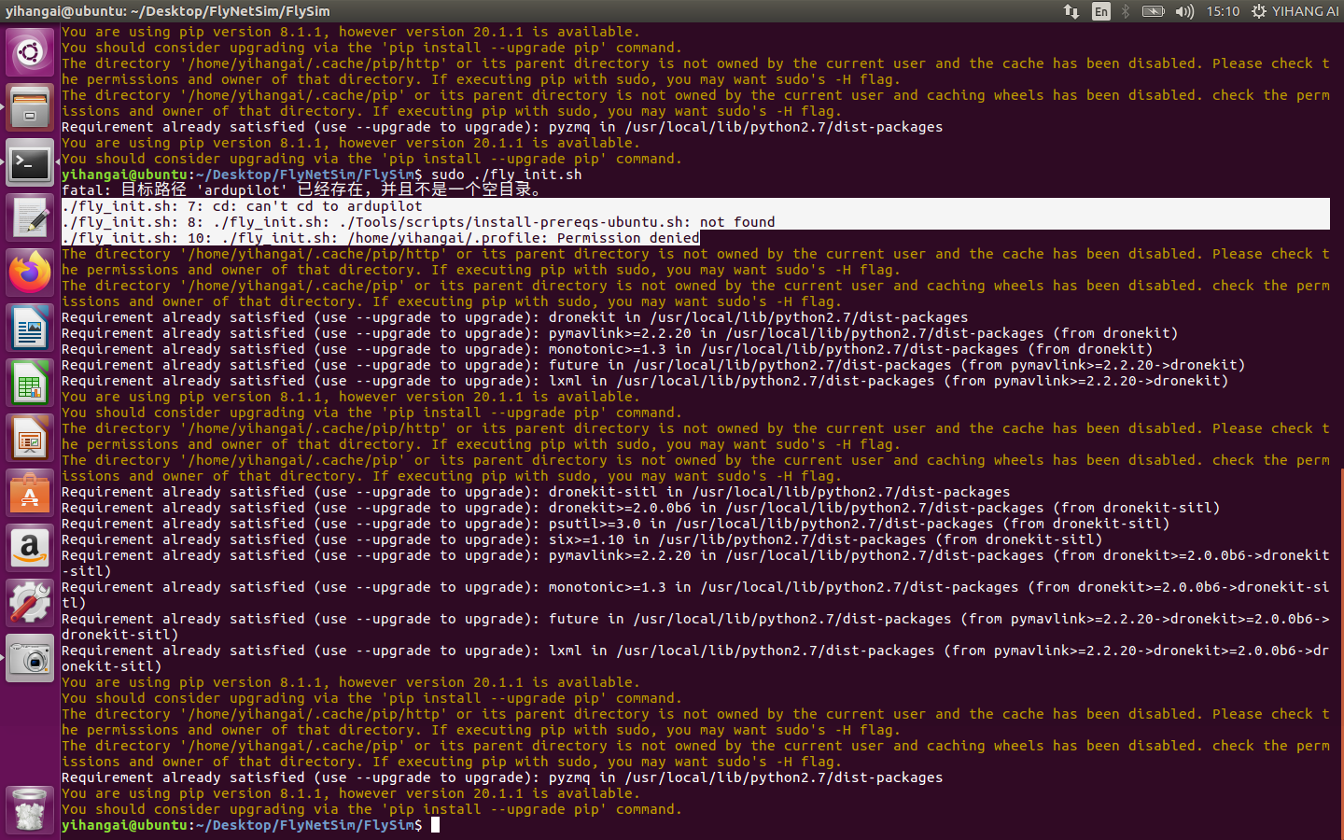
Task: Open the Files manager from the launcher
Action: coord(30,107)
